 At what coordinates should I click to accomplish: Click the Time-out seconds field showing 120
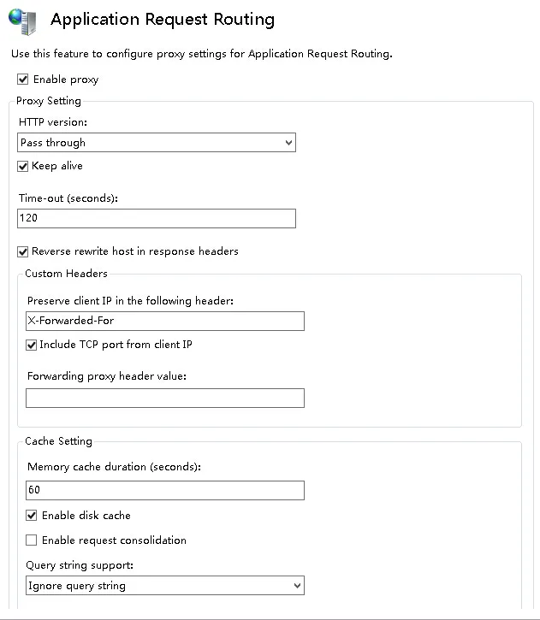point(157,218)
